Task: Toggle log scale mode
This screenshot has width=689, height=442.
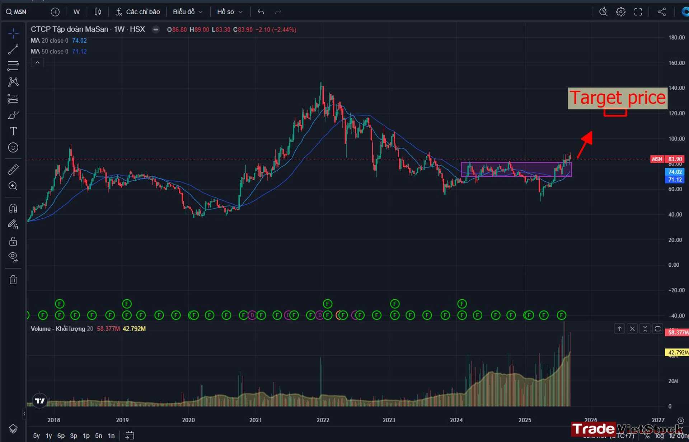Action: coord(660,436)
